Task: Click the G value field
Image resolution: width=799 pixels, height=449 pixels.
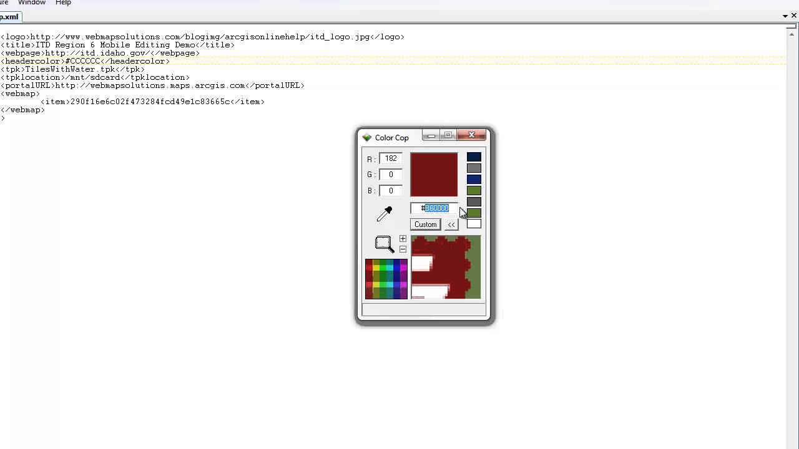Action: pyautogui.click(x=391, y=175)
